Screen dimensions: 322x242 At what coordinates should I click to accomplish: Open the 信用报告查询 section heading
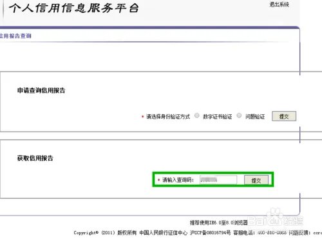coord(15,35)
